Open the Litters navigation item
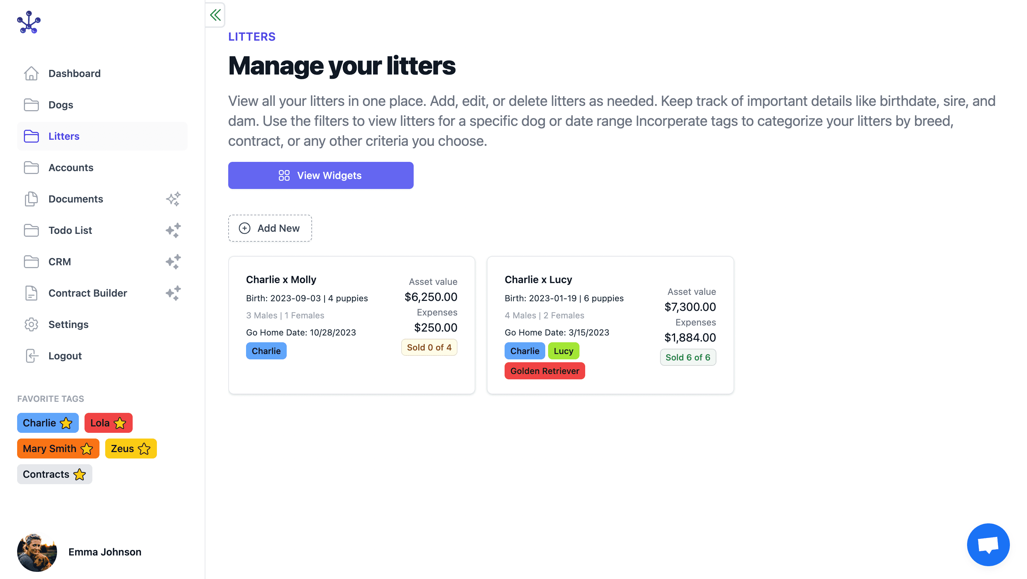The width and height of the screenshot is (1027, 579). click(64, 136)
